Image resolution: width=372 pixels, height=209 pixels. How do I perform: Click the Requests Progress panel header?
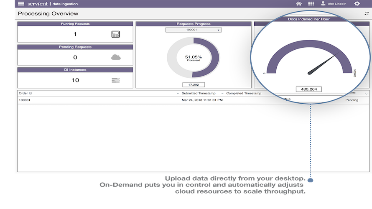(194, 24)
